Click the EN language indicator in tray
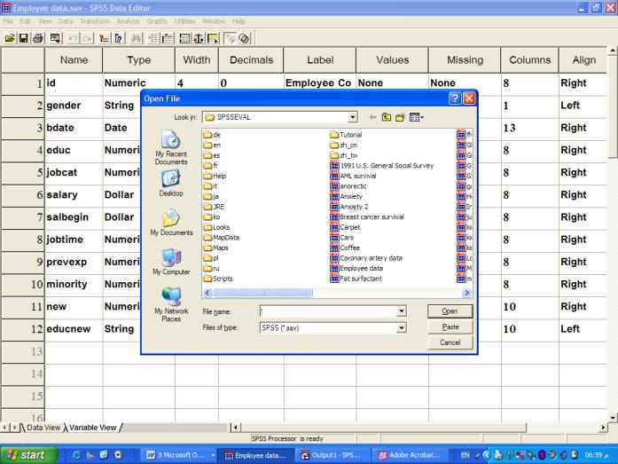 click(465, 455)
